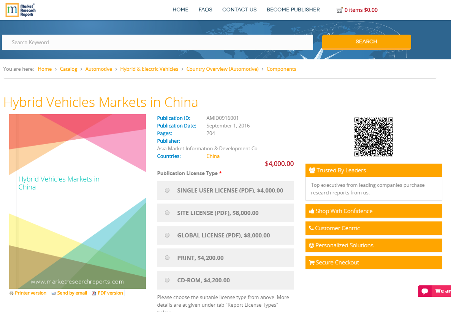Screen dimensions: 451x312
Task: View cart via 0 items $0.00 text
Action: coord(361,10)
